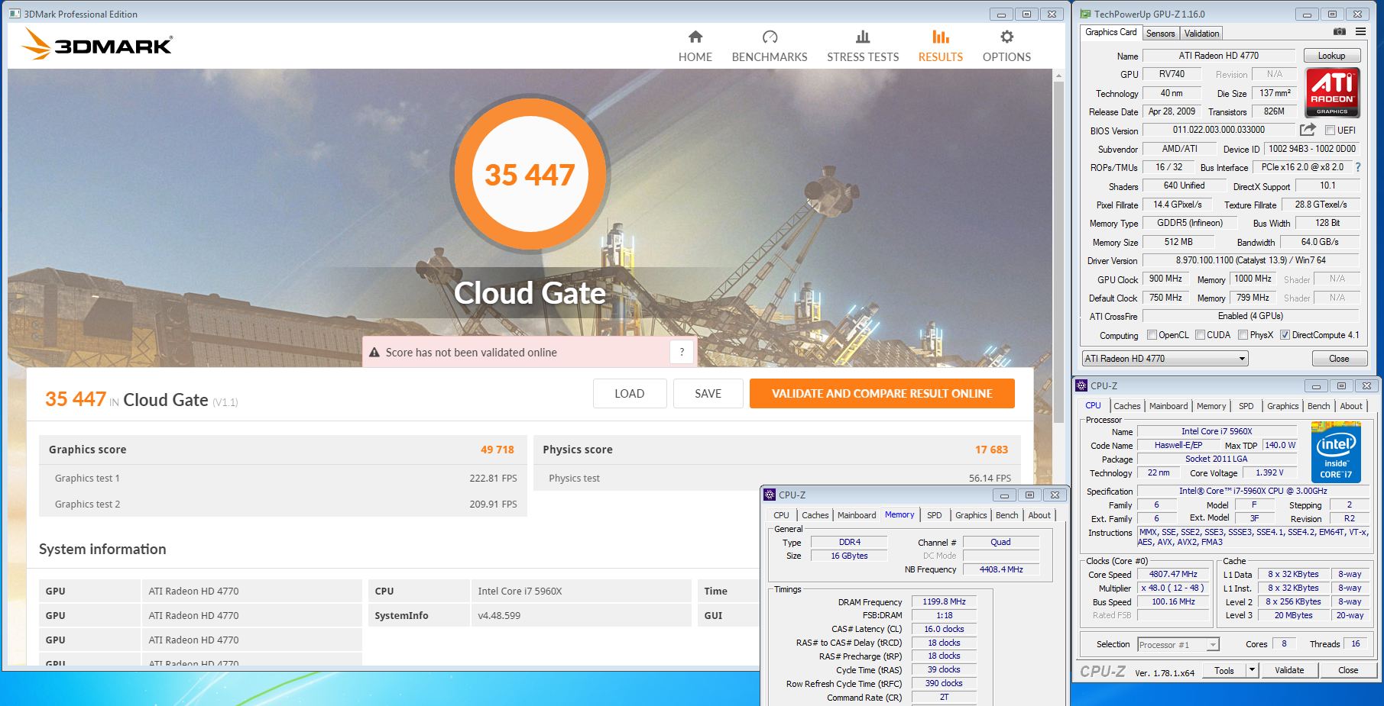Screen dimensions: 1384x706
Task: Open the Mainboard tab in the CPU tab CPU-Z window
Action: 1168,406
